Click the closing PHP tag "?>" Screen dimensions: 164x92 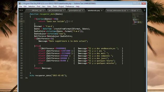[x=26, y=78]
